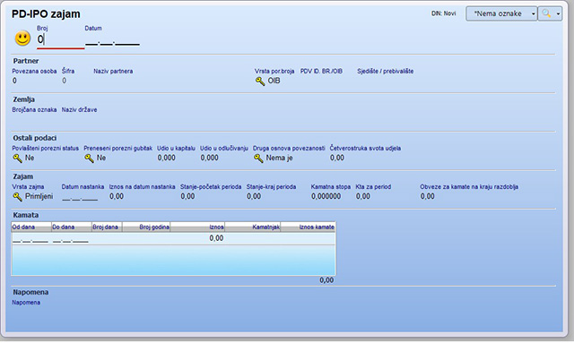Click the Datum nastanka date field
This screenshot has height=343, width=574.
(80, 197)
